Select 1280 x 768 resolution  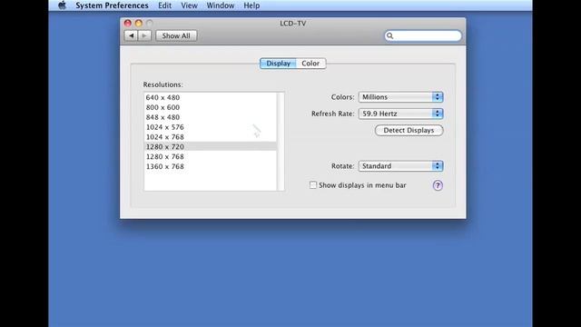[x=210, y=156]
